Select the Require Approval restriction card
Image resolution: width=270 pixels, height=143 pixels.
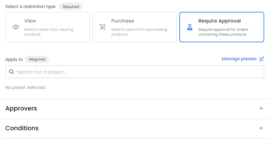(221, 27)
